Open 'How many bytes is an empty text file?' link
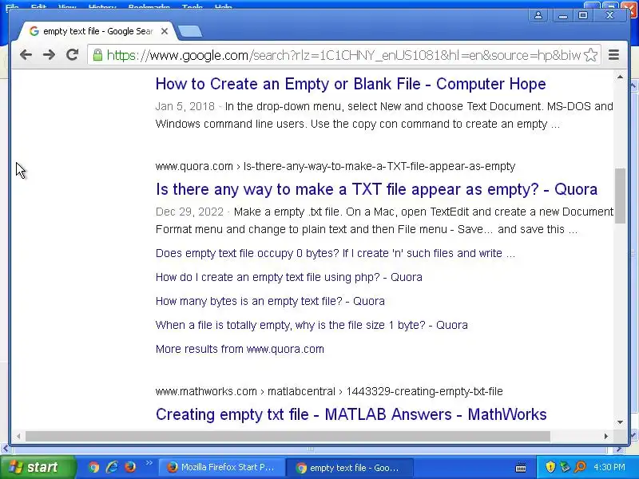 pyautogui.click(x=270, y=302)
